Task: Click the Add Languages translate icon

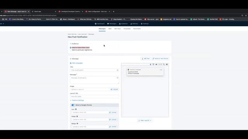Action: pos(71,63)
